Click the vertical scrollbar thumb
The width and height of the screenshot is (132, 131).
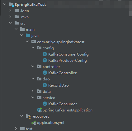[x=130, y=9]
